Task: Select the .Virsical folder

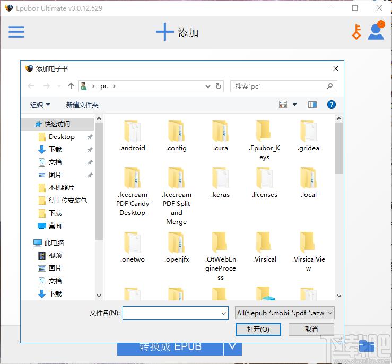Action: [x=264, y=247]
